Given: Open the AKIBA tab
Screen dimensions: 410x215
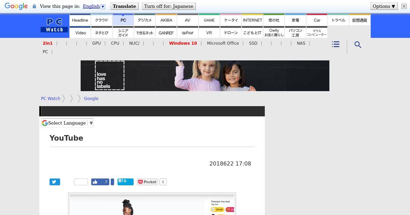Looking at the screenshot, I should [x=166, y=20].
